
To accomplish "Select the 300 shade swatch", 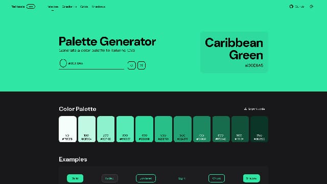I will point(125,129).
